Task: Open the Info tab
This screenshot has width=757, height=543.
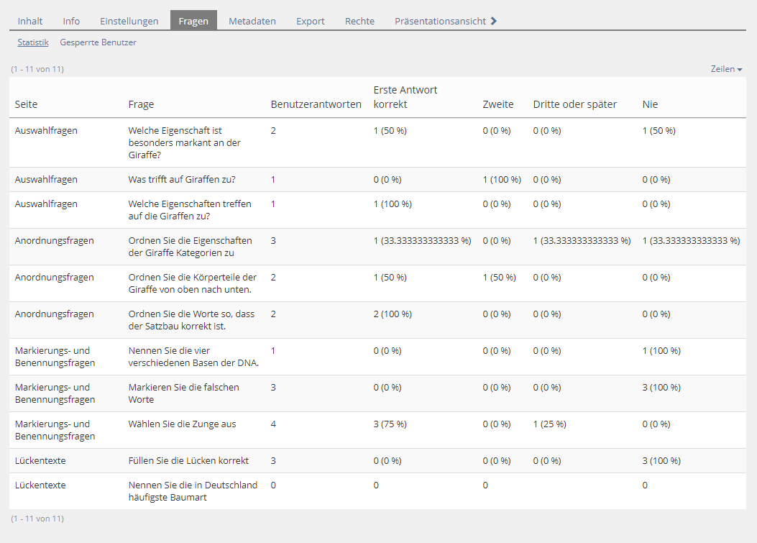Action: coord(71,21)
